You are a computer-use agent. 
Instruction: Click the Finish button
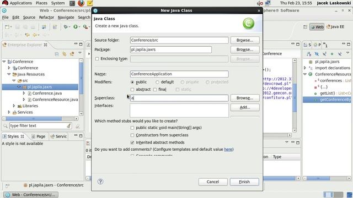pos(244,182)
